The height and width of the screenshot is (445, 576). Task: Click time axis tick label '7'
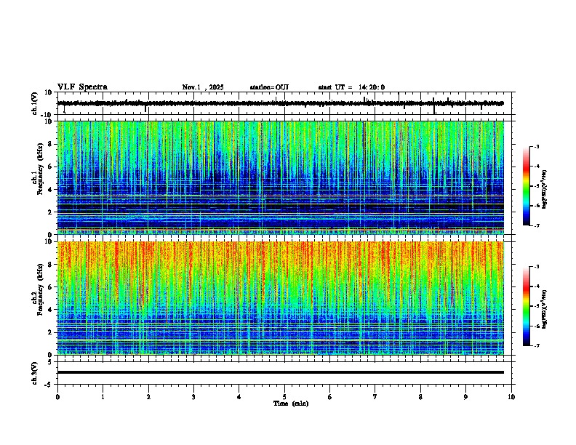pos(375,396)
